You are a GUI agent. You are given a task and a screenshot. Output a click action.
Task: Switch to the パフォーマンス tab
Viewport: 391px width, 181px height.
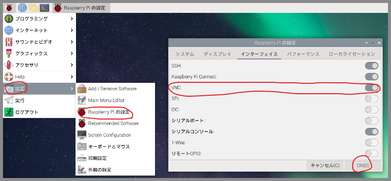point(303,54)
